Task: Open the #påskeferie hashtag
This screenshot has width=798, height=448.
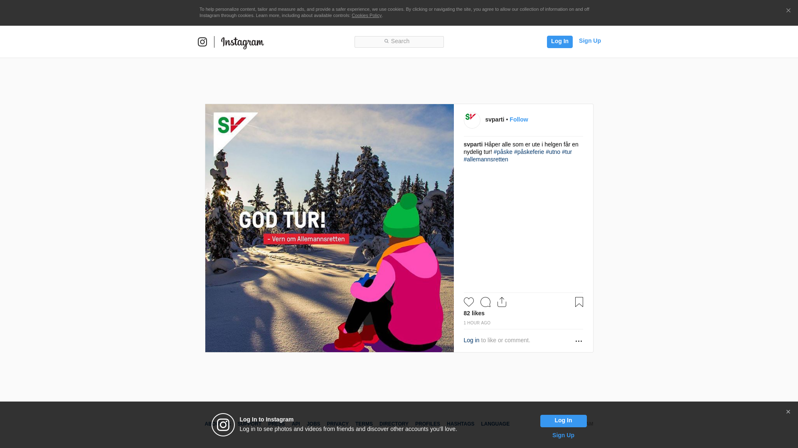Action: tap(529, 152)
